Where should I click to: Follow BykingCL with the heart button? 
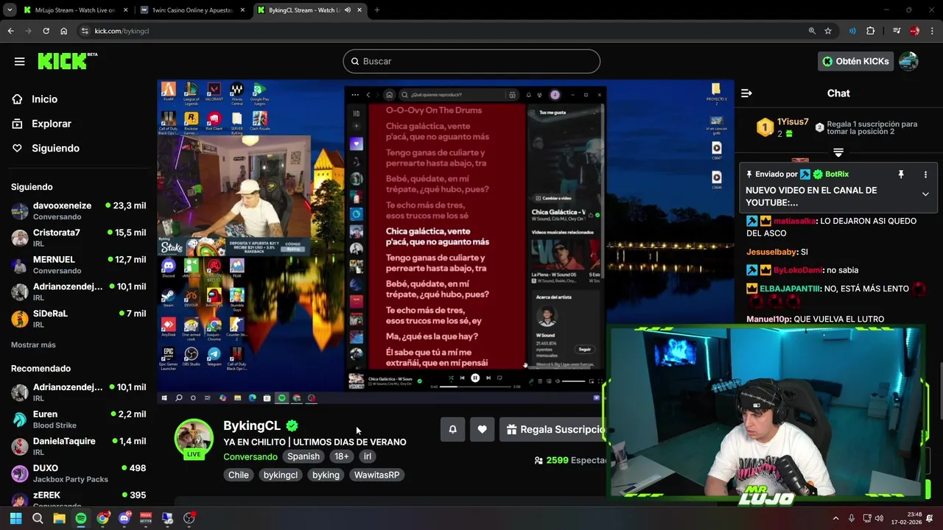coord(482,429)
